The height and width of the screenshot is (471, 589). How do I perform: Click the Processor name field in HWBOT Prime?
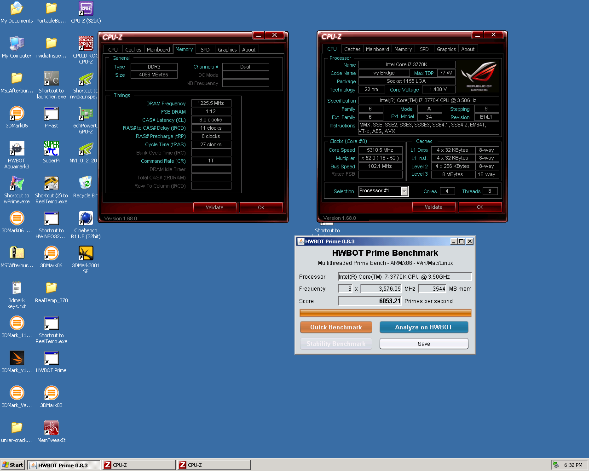pos(405,276)
